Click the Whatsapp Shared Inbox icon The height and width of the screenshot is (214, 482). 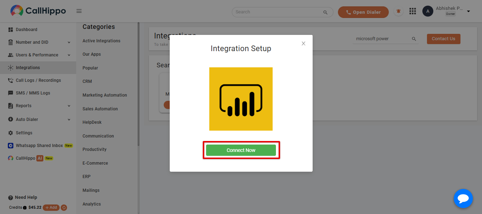(x=11, y=146)
